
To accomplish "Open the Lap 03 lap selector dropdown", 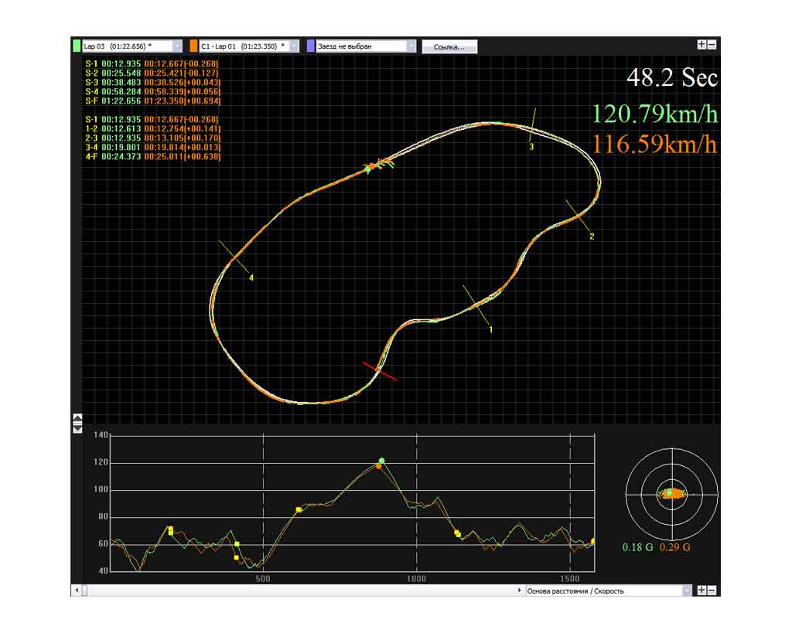I will (177, 46).
